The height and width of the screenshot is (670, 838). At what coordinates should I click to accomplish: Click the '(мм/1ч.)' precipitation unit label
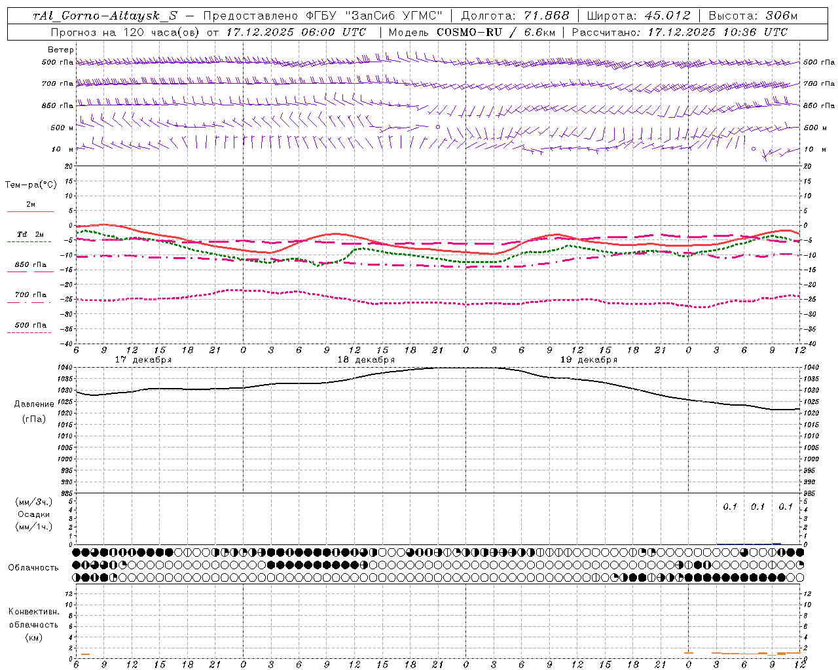pos(33,527)
